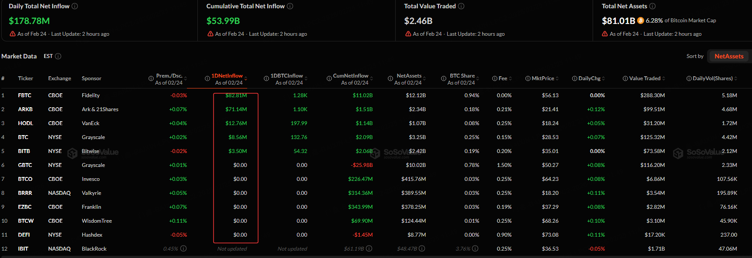Sort by NetAssets column using its sort arrows
752x258 pixels.
point(425,78)
